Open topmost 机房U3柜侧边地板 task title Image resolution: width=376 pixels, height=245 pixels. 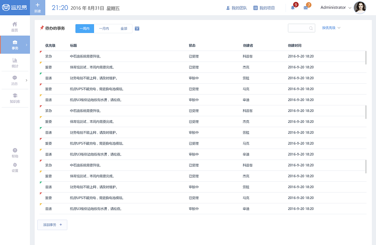pos(96,100)
